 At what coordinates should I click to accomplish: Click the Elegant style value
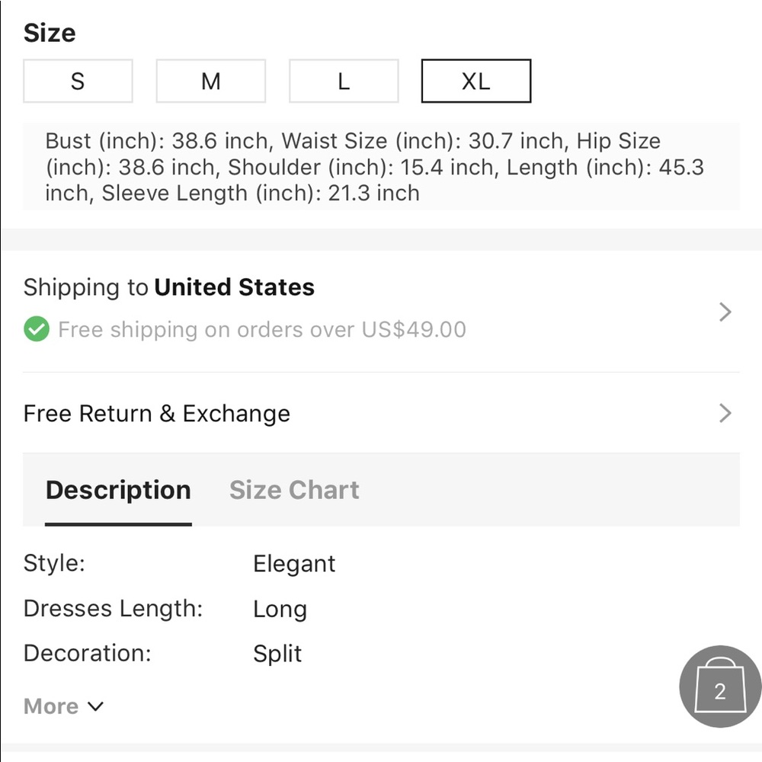click(x=294, y=564)
